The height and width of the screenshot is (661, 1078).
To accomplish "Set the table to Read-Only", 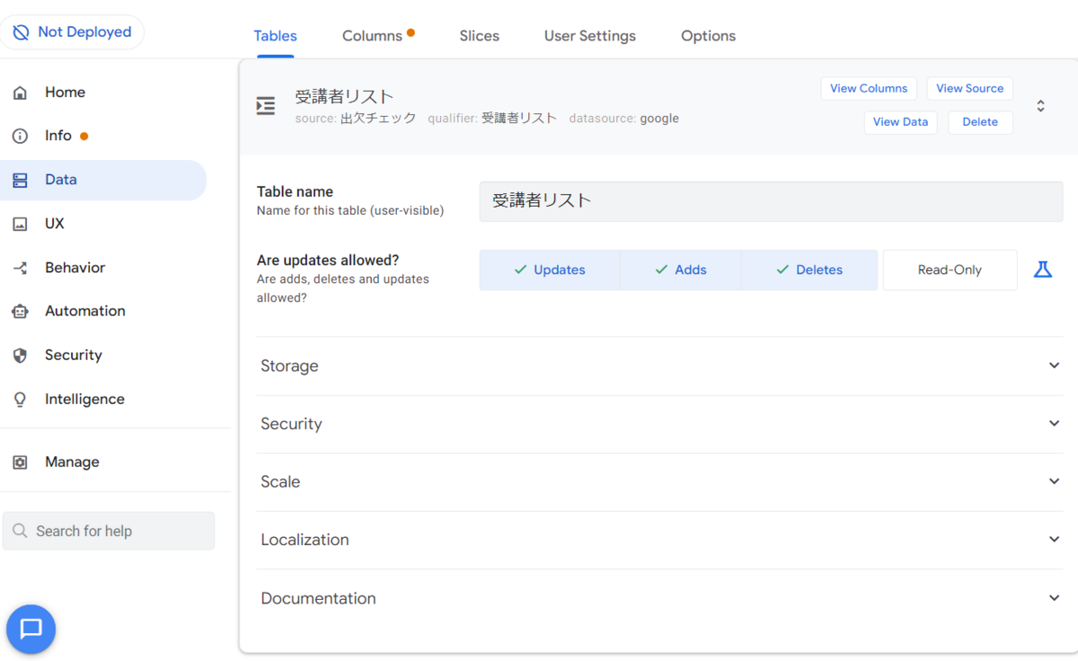I will 950,269.
